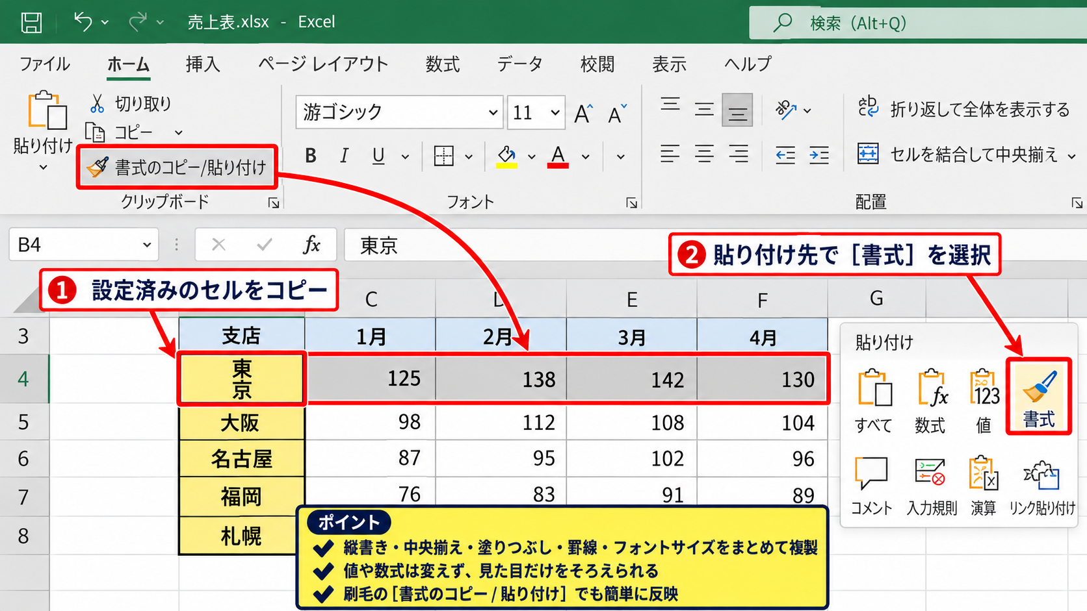The width and height of the screenshot is (1087, 611).
Task: Expand the borders dropdown arrow
Action: (x=468, y=156)
